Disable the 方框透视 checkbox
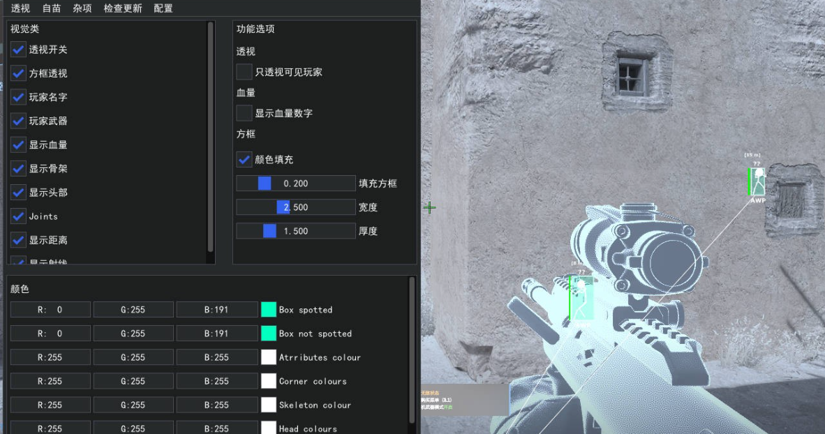The height and width of the screenshot is (434, 825). tap(18, 73)
